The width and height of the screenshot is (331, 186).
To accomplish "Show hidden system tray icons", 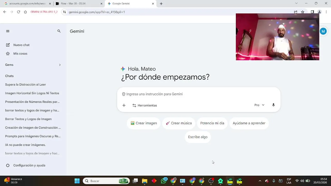I will tap(260, 181).
